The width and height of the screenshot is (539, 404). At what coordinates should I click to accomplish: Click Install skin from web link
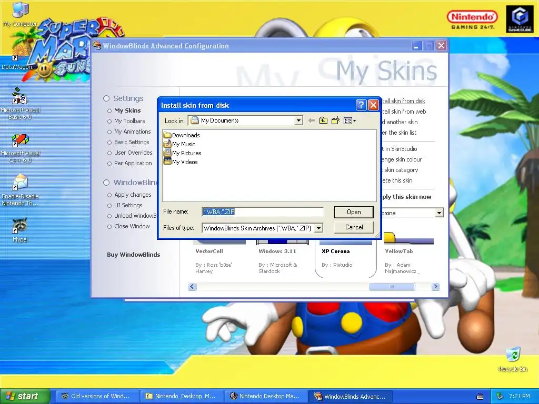click(404, 112)
